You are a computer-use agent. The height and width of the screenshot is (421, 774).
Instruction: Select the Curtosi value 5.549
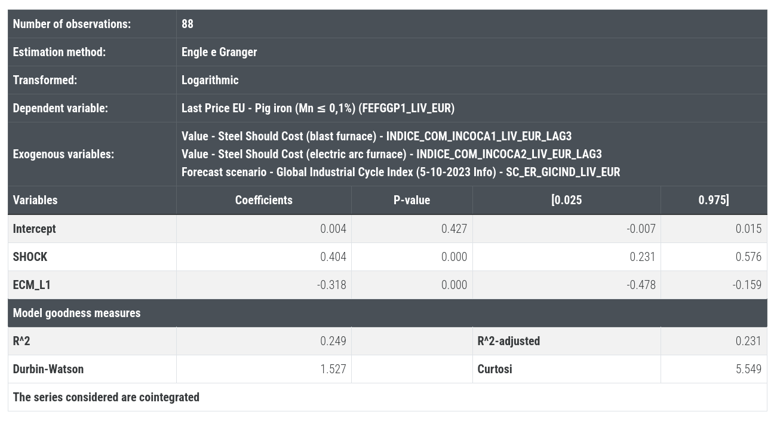click(x=748, y=369)
